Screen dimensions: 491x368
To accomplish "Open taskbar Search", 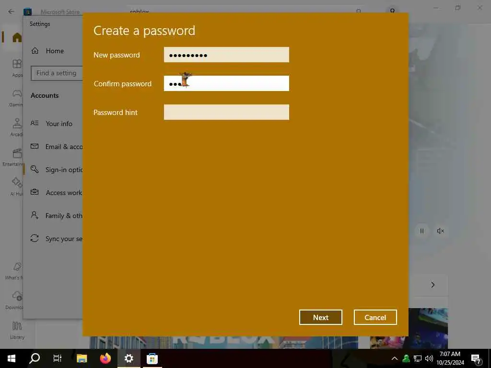I will tap(35, 358).
